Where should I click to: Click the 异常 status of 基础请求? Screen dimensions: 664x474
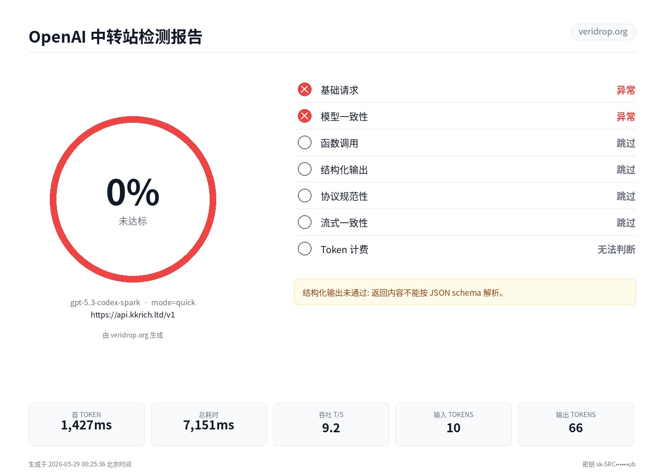coord(626,90)
